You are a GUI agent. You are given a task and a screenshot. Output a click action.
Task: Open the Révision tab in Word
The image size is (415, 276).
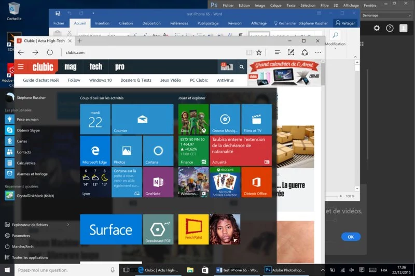(235, 23)
